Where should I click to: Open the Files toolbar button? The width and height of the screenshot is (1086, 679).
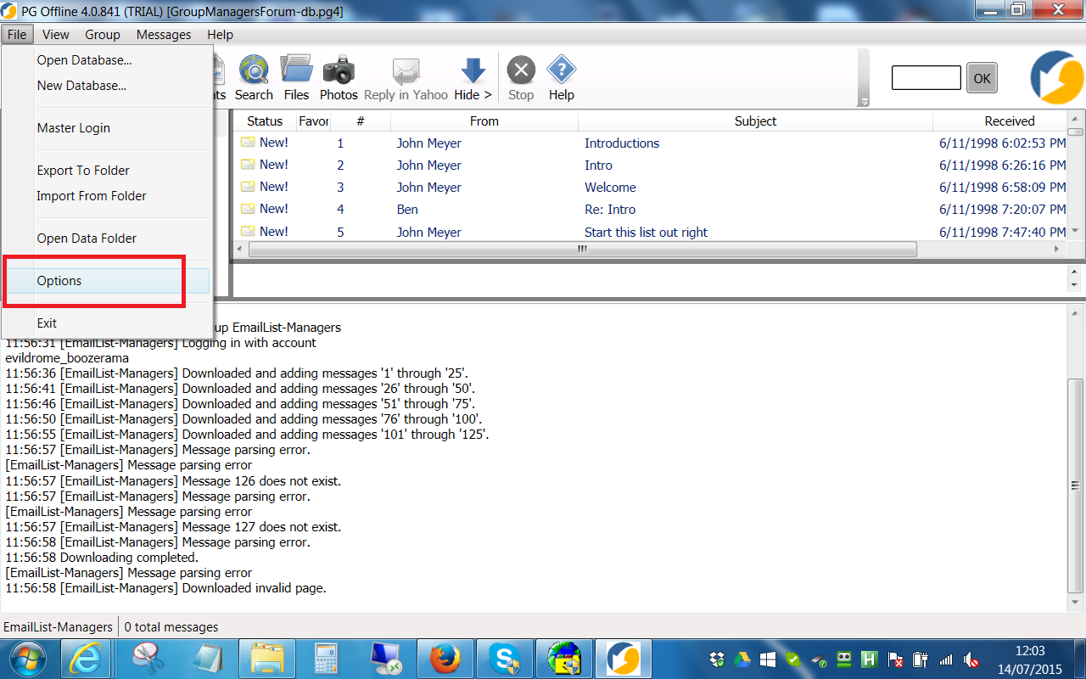coord(296,77)
